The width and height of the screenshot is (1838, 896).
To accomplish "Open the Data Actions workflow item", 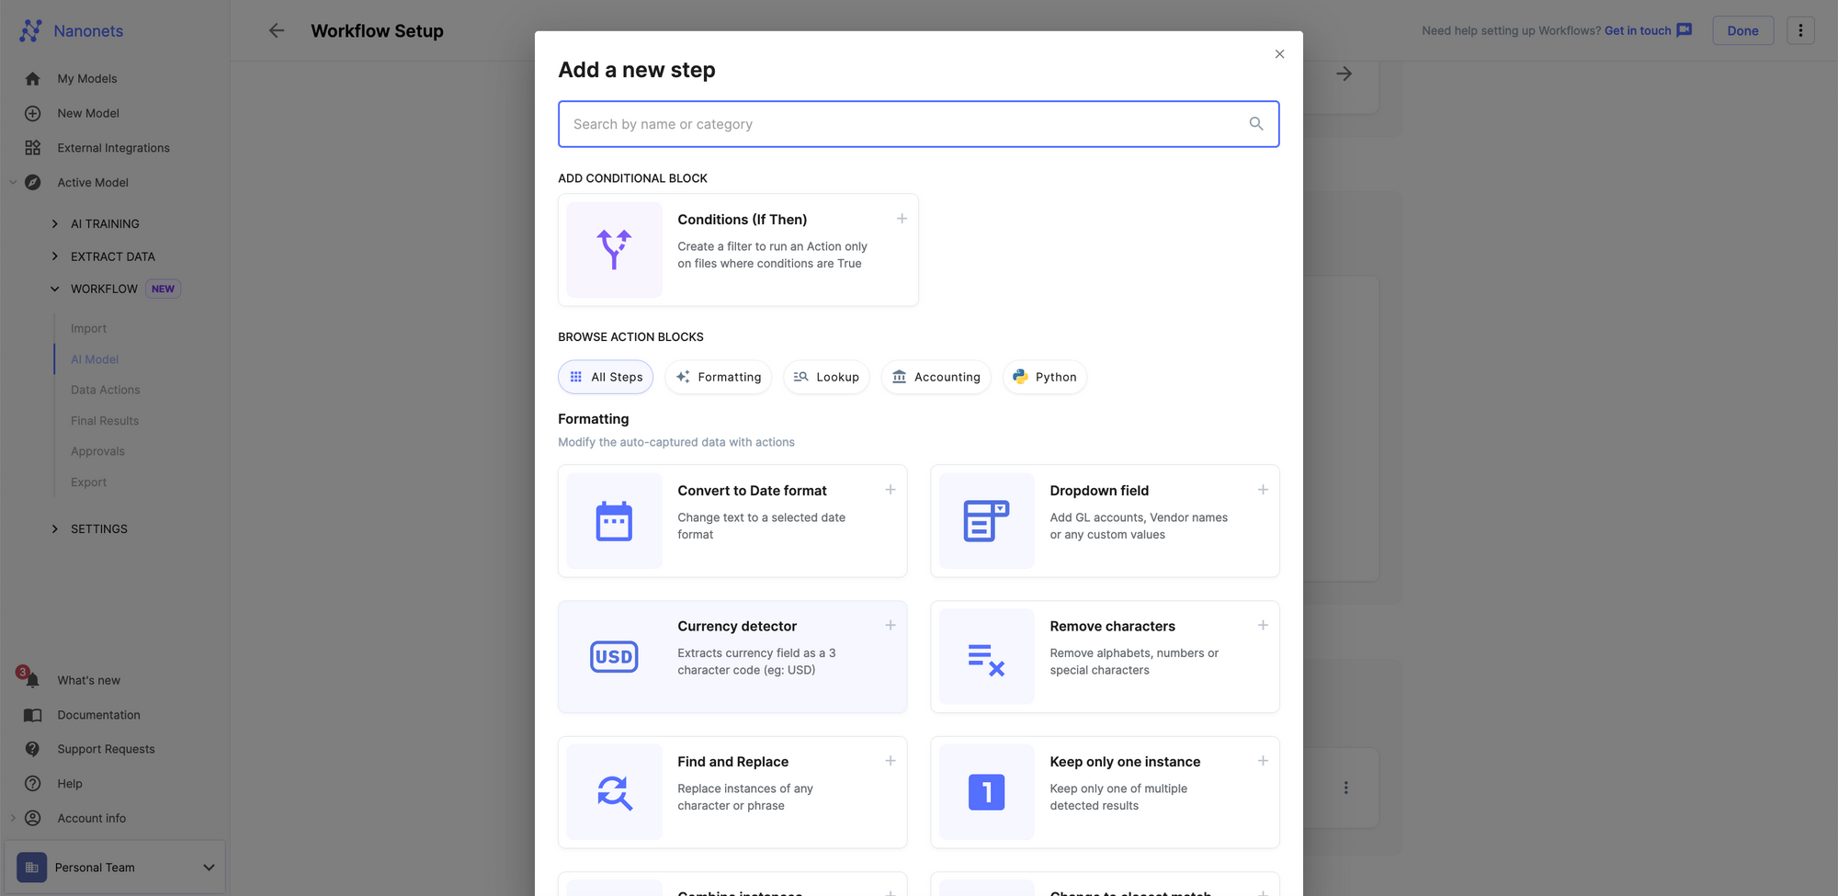I will tap(106, 390).
